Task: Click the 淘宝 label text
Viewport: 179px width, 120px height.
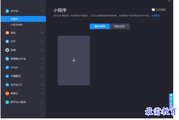Action: [x=13, y=33]
